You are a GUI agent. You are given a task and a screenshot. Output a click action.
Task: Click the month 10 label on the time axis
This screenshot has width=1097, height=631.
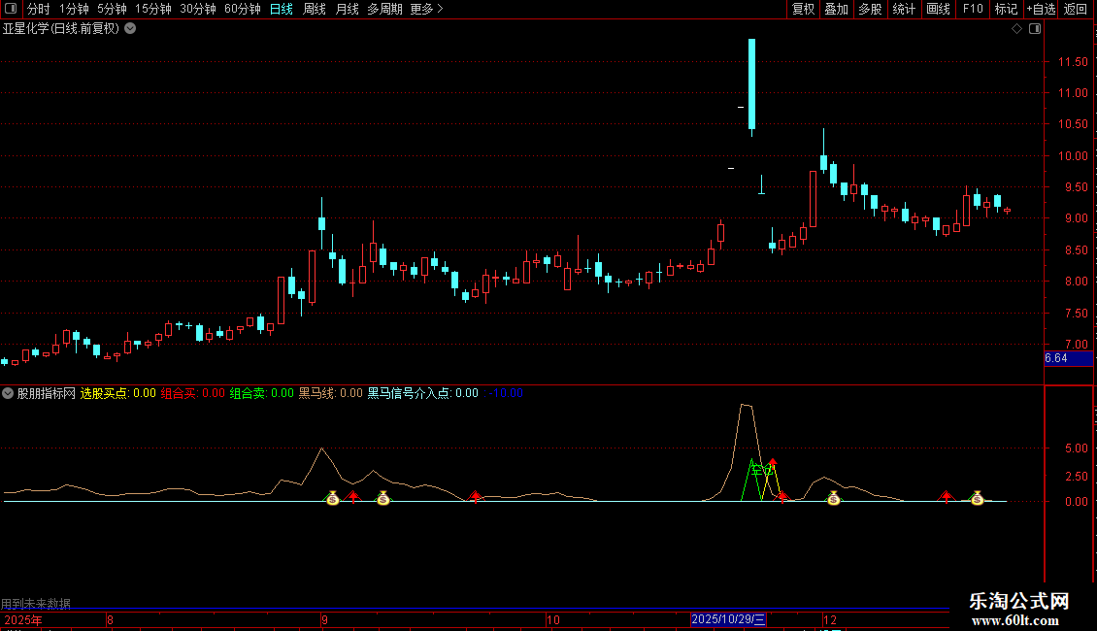tap(552, 619)
